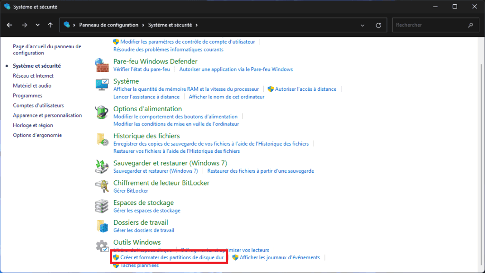Viewport: 485px width, 273px height.
Task: Open the Pare-feu Windows Defender heading
Action: point(155,61)
